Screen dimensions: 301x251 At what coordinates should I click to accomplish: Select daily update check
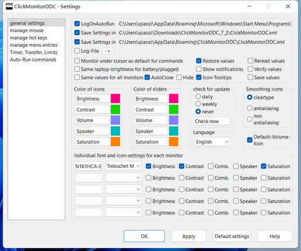point(198,97)
